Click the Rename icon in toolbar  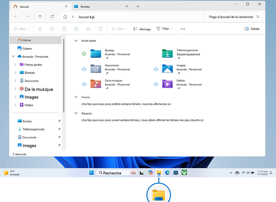point(76,29)
